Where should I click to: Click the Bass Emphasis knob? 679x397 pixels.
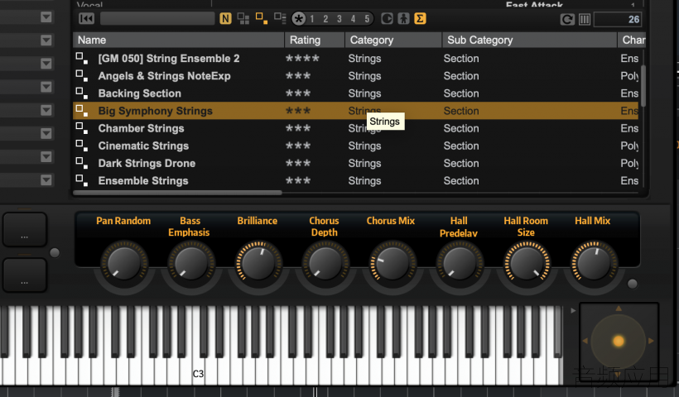tap(191, 263)
